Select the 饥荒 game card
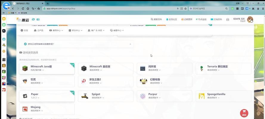 pyautogui.click(x=47, y=82)
